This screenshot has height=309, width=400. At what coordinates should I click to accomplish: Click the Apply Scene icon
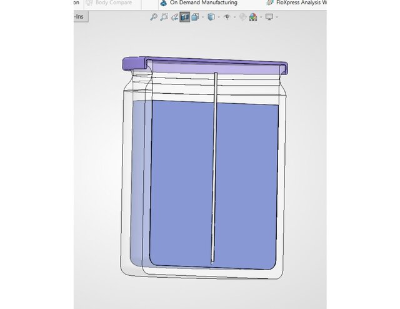pyautogui.click(x=253, y=17)
